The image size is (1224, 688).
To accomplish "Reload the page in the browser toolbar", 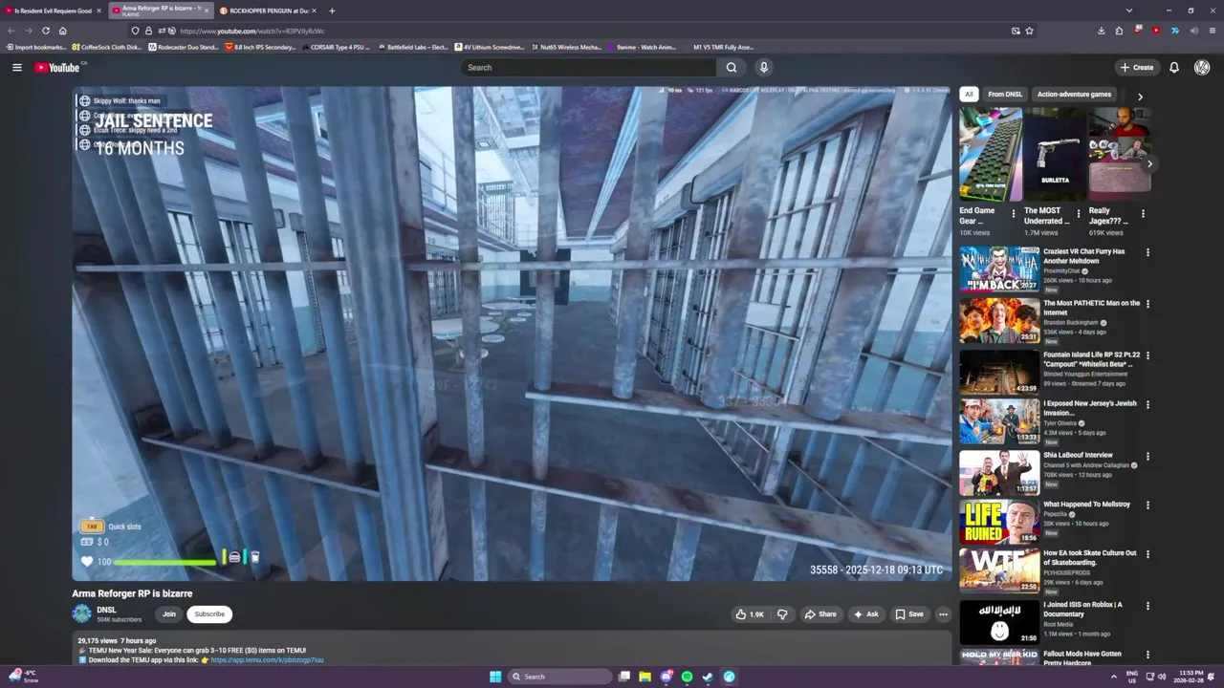I will pos(45,31).
